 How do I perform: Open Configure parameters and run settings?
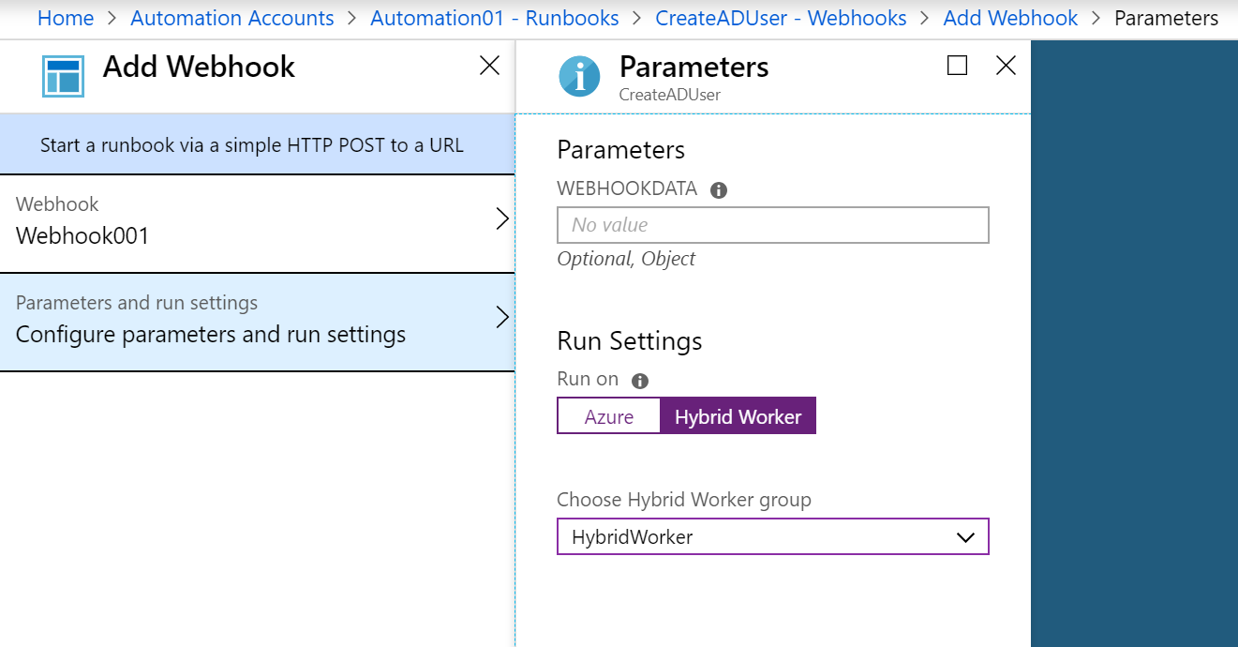click(x=211, y=334)
